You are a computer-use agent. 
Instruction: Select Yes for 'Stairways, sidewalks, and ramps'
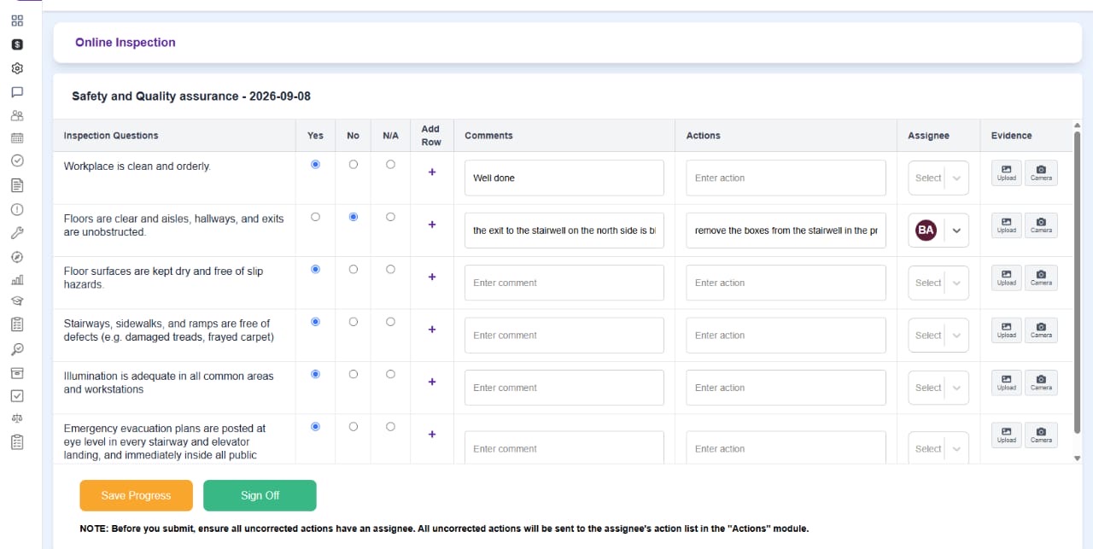click(x=316, y=322)
